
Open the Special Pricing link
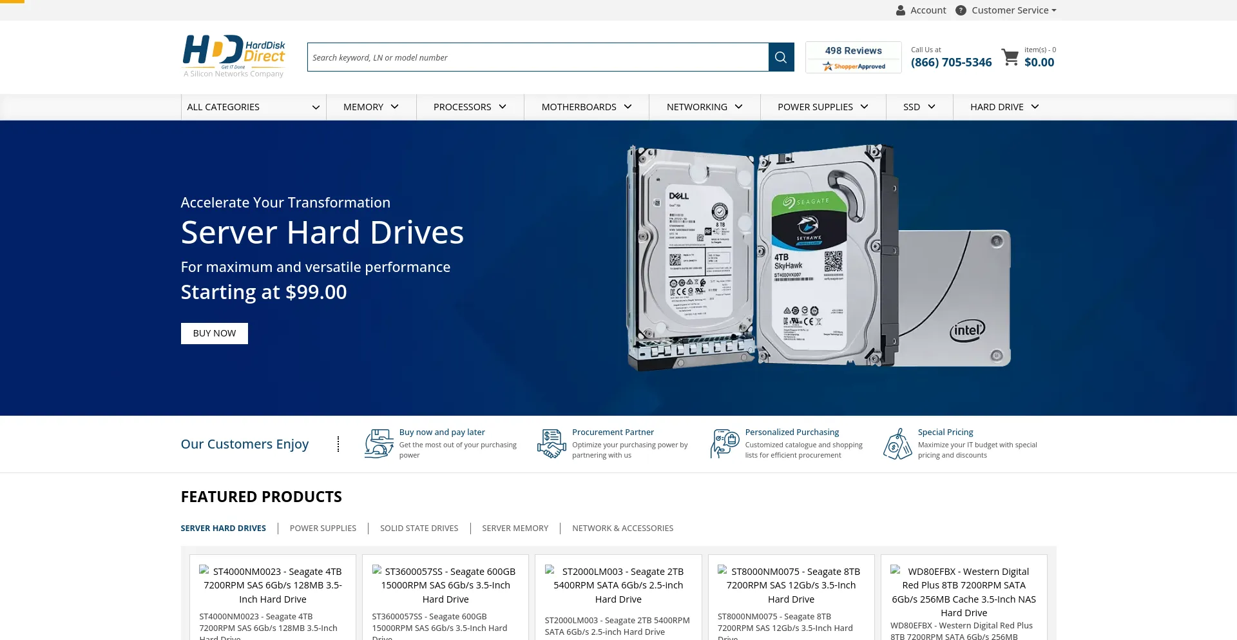click(x=945, y=432)
